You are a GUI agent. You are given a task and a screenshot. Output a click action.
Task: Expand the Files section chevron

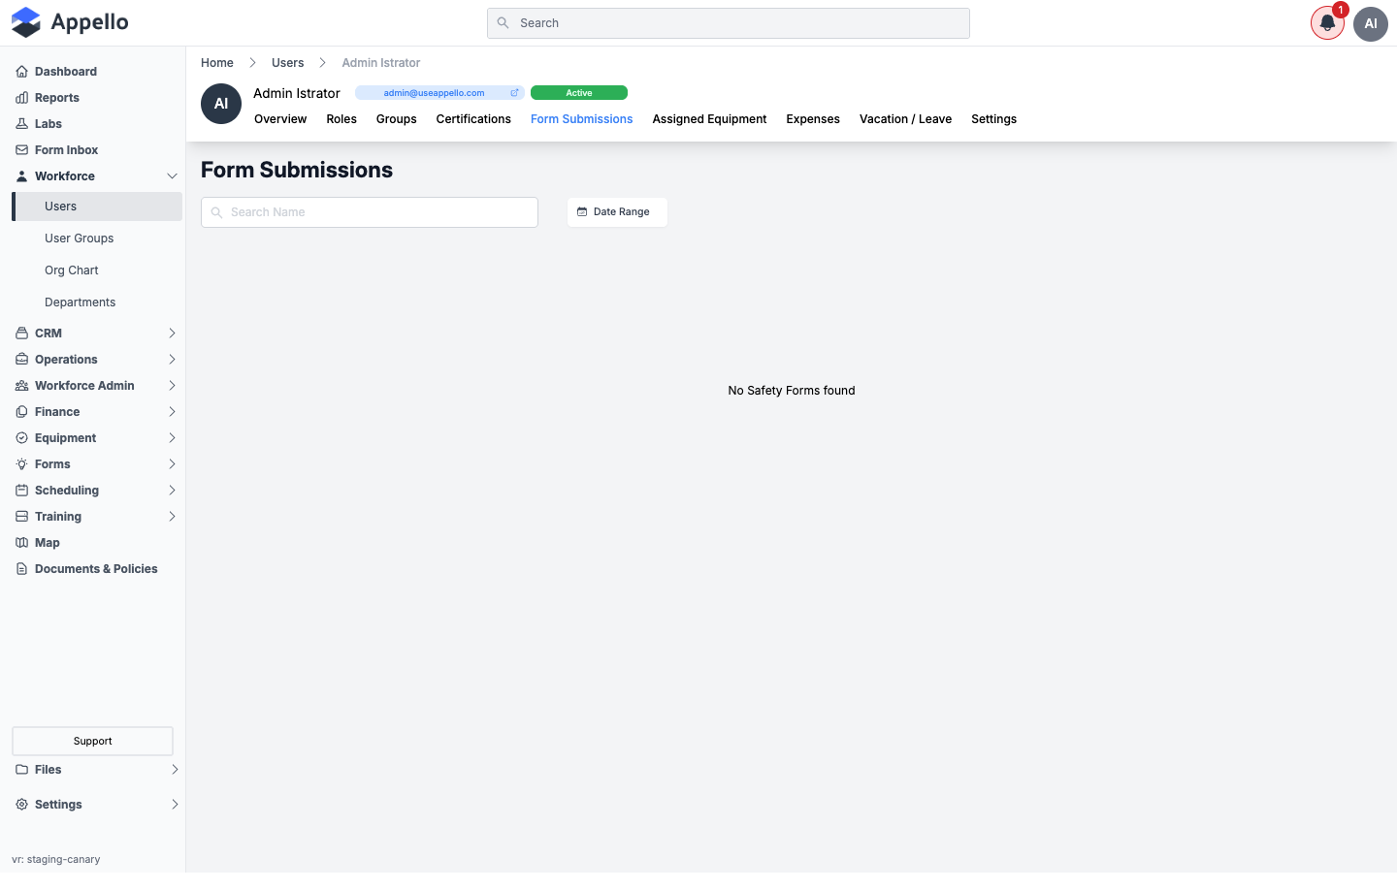[x=175, y=770]
